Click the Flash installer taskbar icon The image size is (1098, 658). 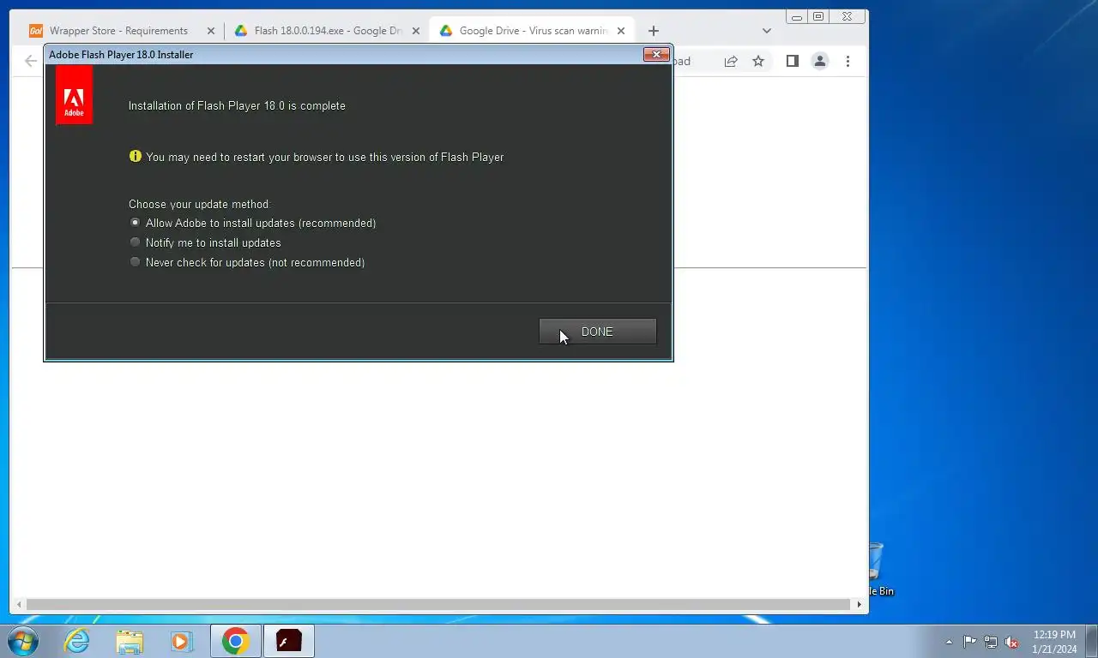coord(288,641)
